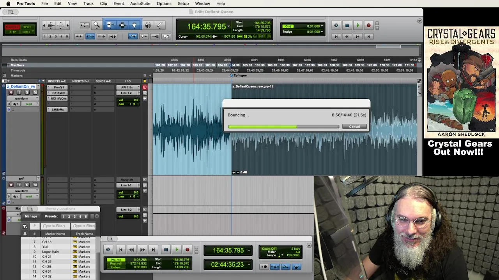The image size is (499, 280).
Task: Toggle Post-roll in transport window
Action: (x=116, y=263)
